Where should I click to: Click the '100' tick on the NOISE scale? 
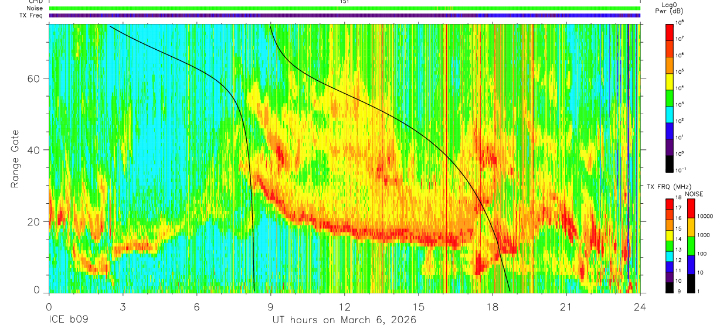(x=702, y=254)
